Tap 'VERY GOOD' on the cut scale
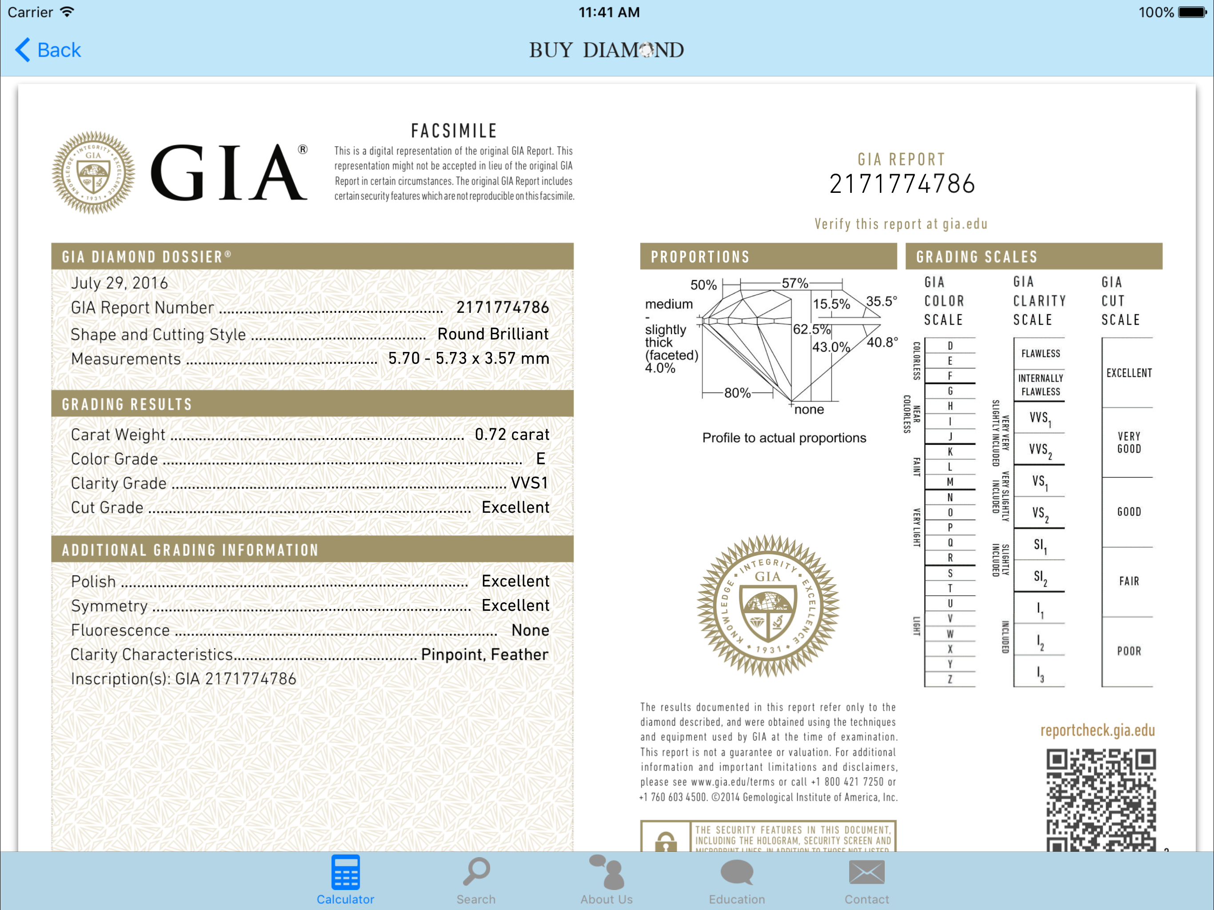 point(1129,443)
